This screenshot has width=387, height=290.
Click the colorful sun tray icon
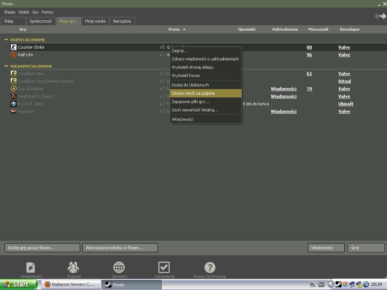point(345,285)
